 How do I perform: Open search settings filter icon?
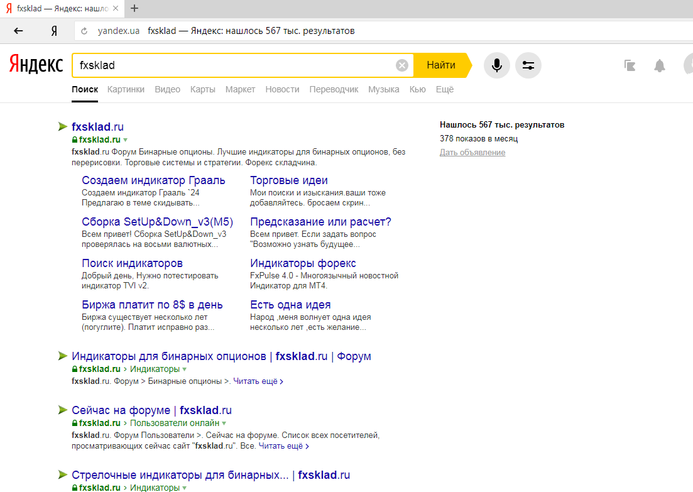528,65
